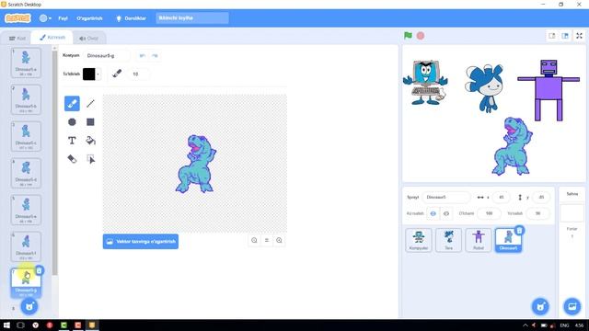Open the Fayl menu
Image resolution: width=589 pixels, height=331 pixels.
point(64,18)
